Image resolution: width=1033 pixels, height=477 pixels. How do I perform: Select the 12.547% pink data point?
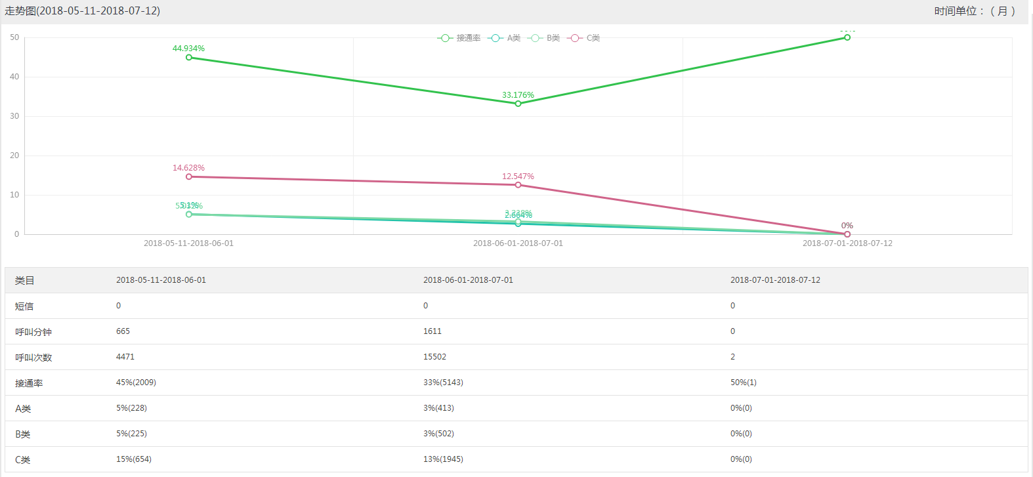pos(518,185)
